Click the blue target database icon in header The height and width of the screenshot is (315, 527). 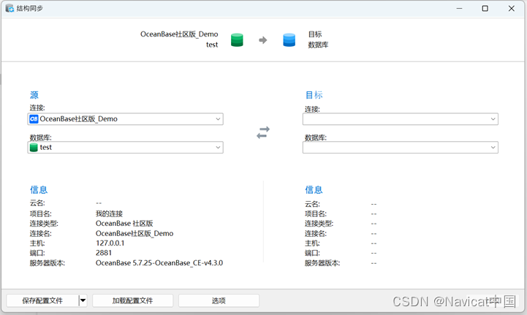289,39
